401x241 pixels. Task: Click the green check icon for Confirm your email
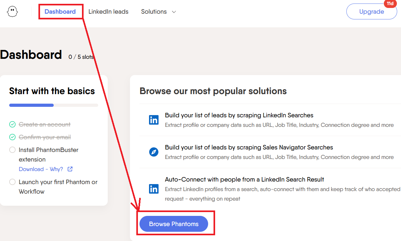12,137
